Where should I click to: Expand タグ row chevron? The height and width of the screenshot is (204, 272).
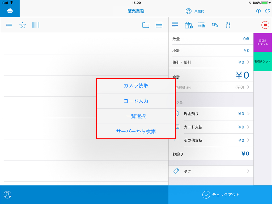point(248,171)
